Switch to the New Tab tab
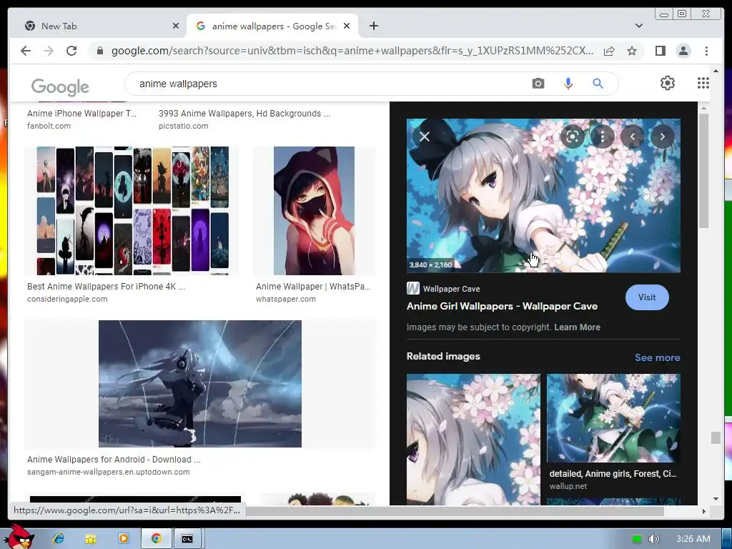Screen dimensions: 732x549 [99, 26]
